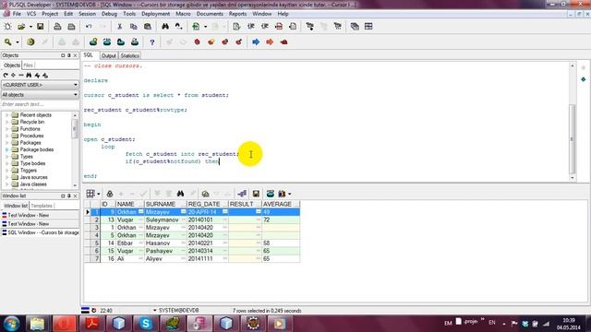The height and width of the screenshot is (332, 591).
Task: Click the Suleymanov cell in row 2
Action: pyautogui.click(x=165, y=219)
